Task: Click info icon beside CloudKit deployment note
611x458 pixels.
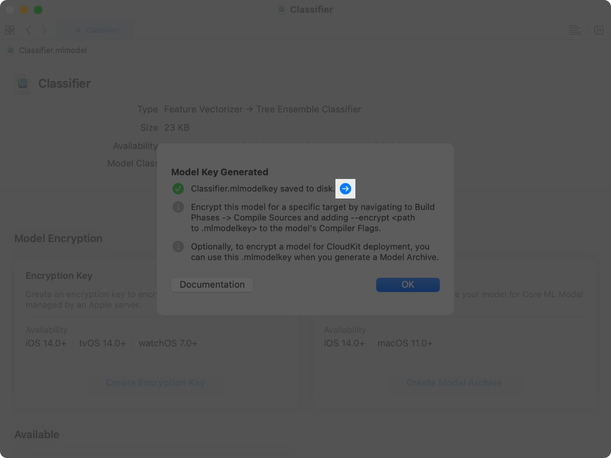Action: pyautogui.click(x=178, y=246)
